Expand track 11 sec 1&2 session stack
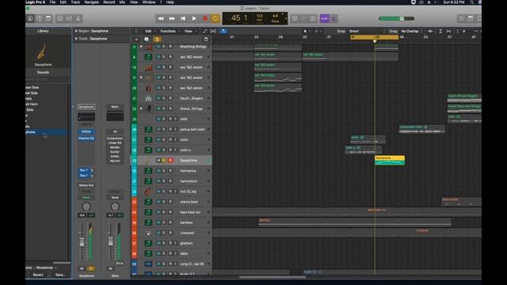Viewport: 507px width, 285px height. (x=141, y=78)
